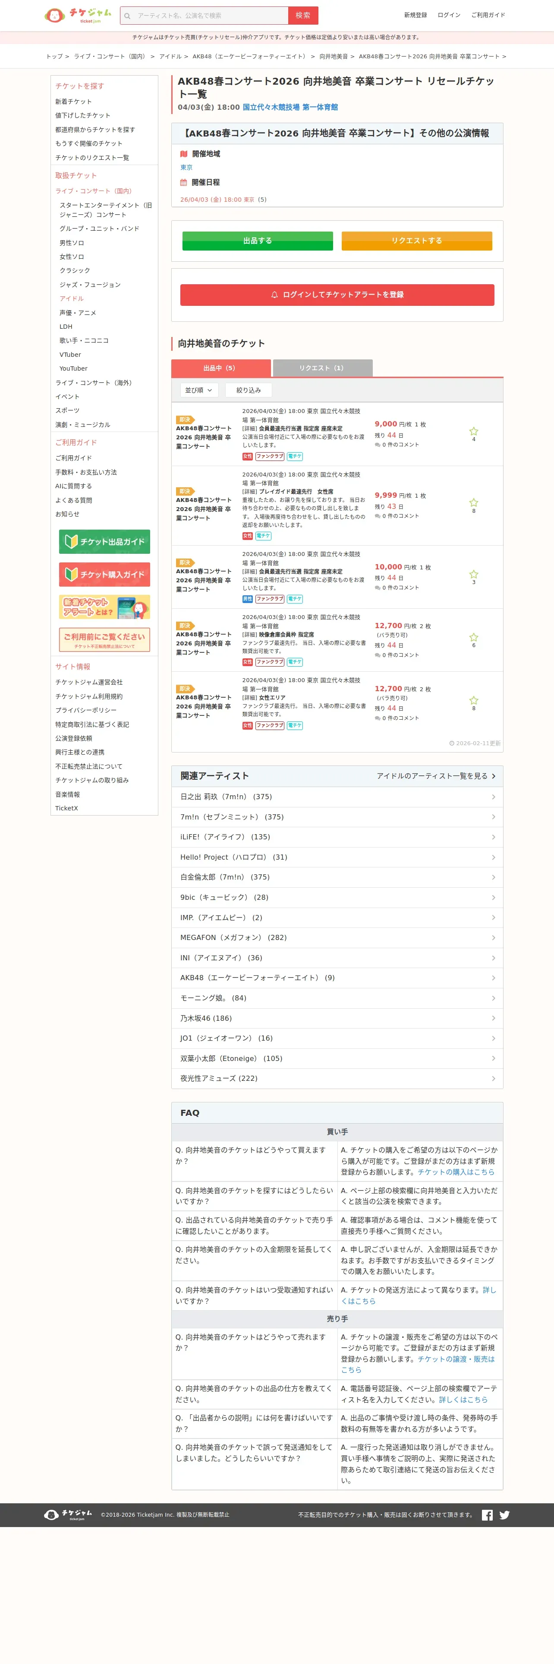Click the map icon beside 開催地域

tap(184, 154)
